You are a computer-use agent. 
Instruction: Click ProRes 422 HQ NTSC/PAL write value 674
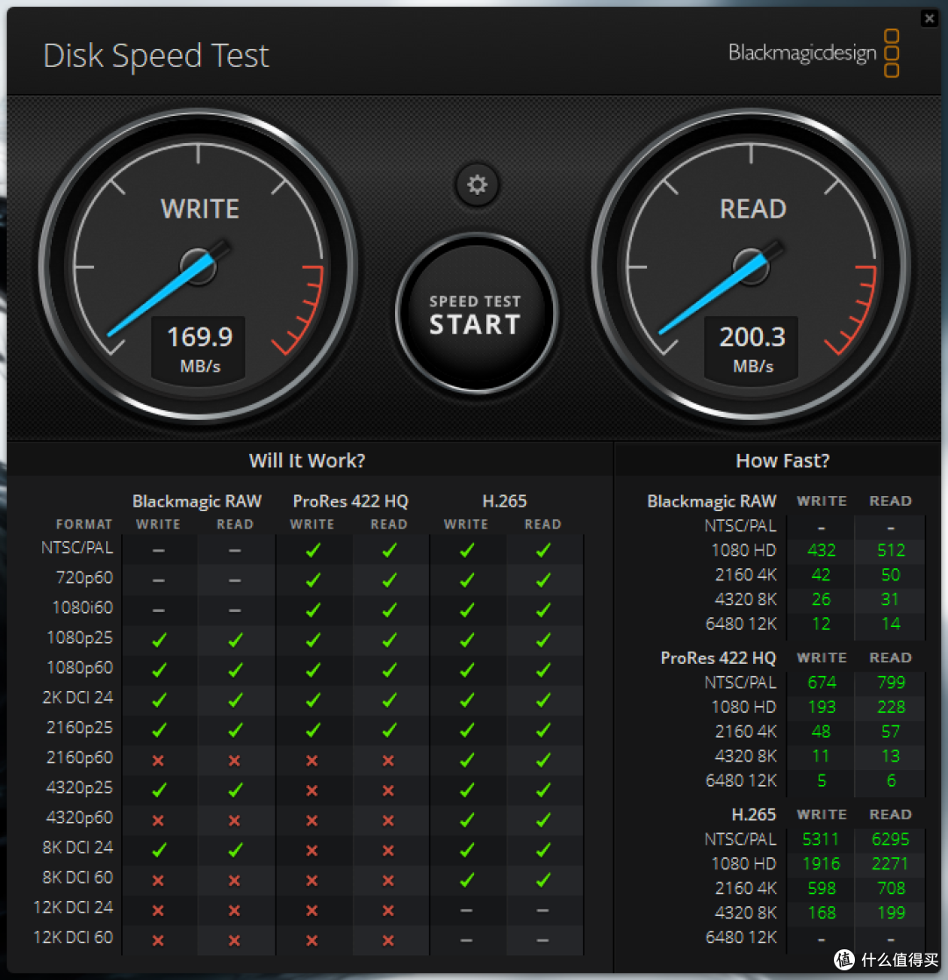[821, 682]
